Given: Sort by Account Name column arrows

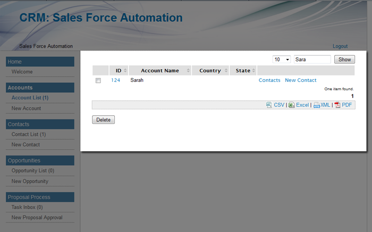Looking at the screenshot, I should [x=189, y=71].
